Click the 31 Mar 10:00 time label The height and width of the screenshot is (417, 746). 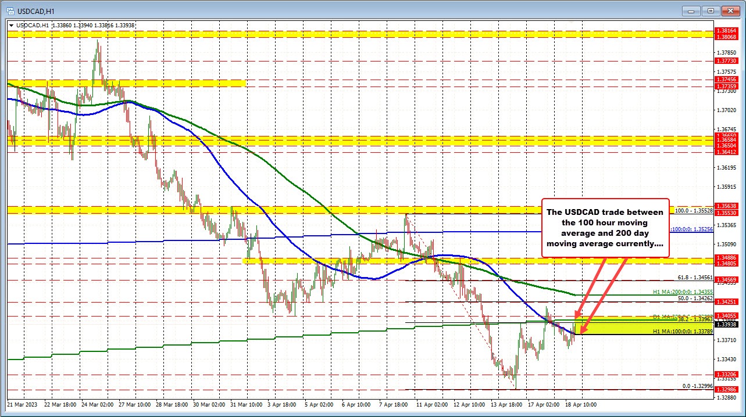(x=247, y=404)
